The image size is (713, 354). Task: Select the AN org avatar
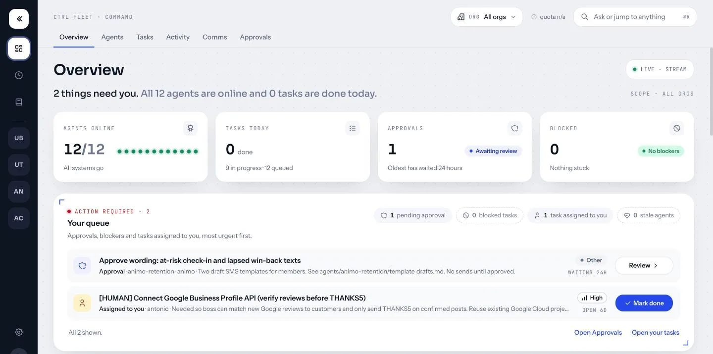(x=19, y=192)
